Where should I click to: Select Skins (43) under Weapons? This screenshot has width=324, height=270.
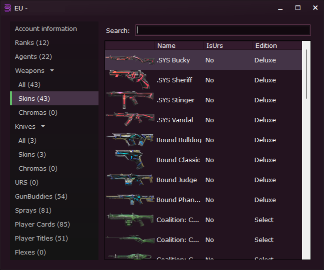tap(54, 98)
